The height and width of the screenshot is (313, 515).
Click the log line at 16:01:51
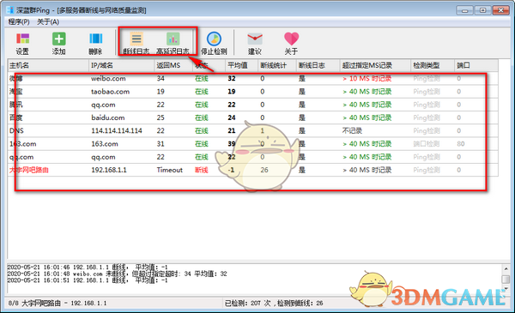pyautogui.click(x=88, y=280)
